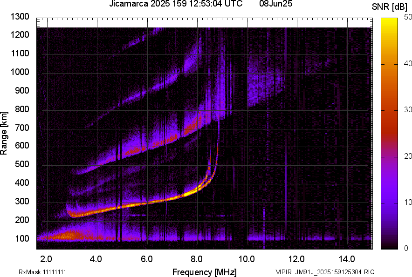Click the file name 'JM91J_2025159125304.RIQ'
412x277 pixels.
tap(335, 272)
